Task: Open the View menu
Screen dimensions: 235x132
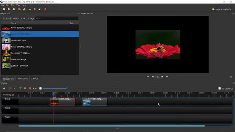Action: pos(18,5)
